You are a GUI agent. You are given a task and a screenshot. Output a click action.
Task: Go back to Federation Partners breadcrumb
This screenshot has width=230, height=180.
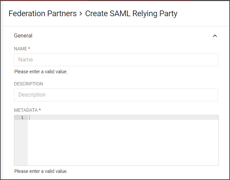pos(42,14)
